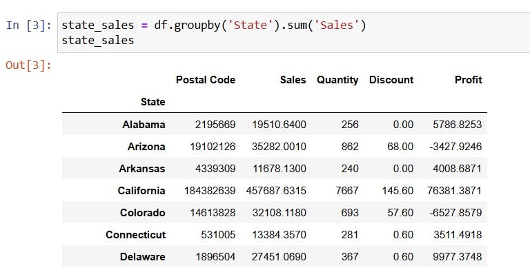
Task: Click Arizona profit value -3427.9246
Action: 455,147
